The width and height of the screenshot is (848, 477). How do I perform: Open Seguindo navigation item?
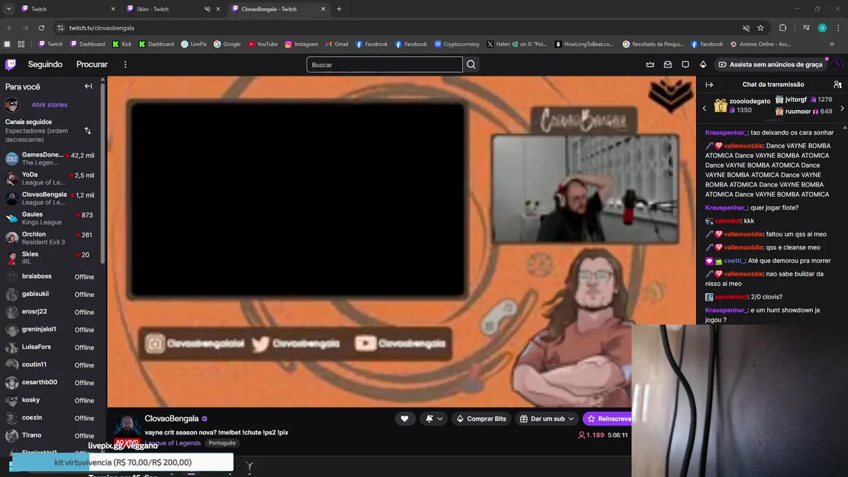(45, 64)
